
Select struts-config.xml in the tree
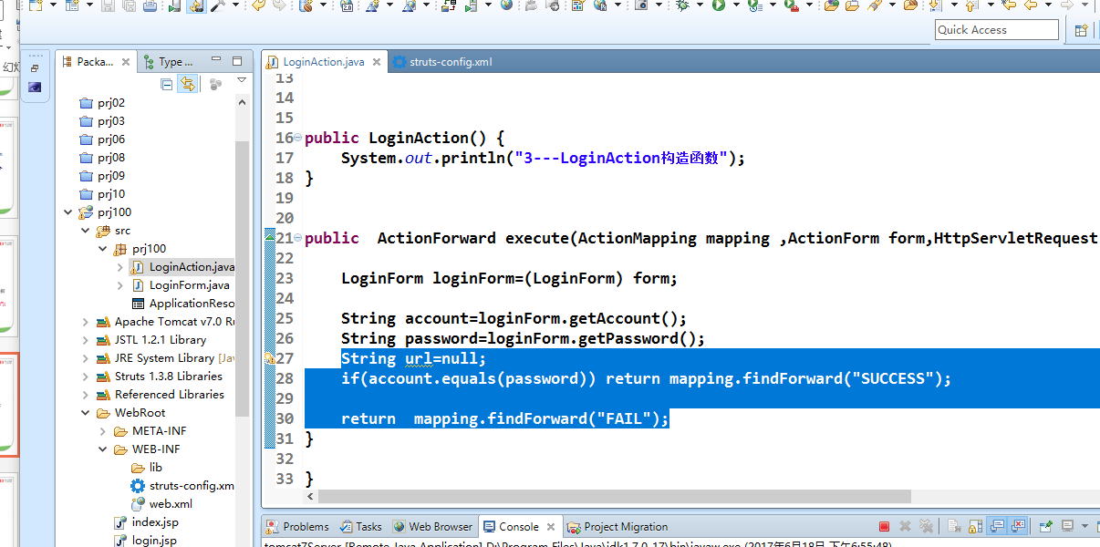click(x=183, y=486)
